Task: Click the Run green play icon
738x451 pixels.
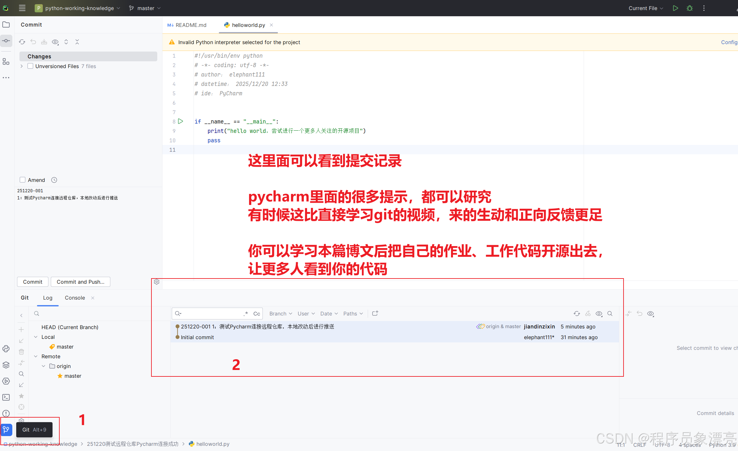Action: (x=675, y=8)
